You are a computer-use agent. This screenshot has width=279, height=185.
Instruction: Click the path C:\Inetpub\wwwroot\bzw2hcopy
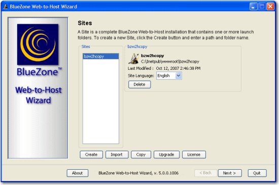click(x=170, y=62)
